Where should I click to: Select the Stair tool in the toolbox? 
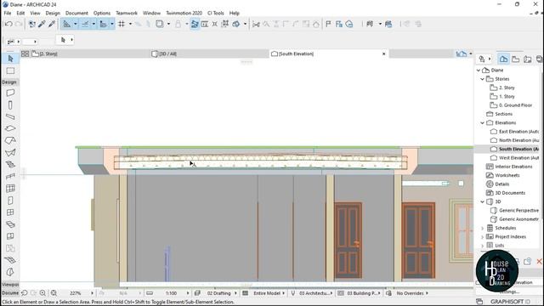click(10, 164)
